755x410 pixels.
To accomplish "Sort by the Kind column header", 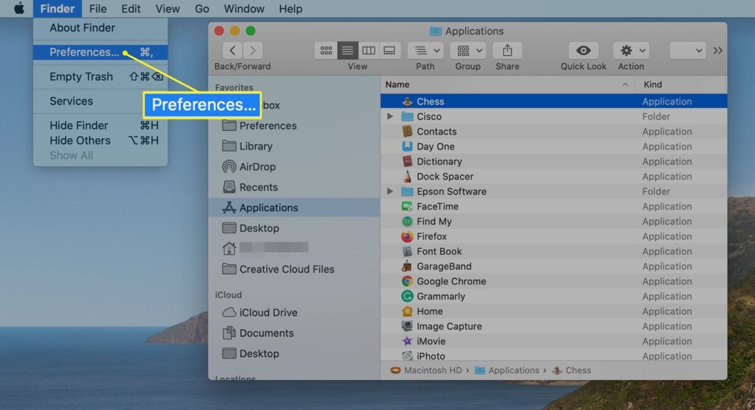I will (681, 84).
